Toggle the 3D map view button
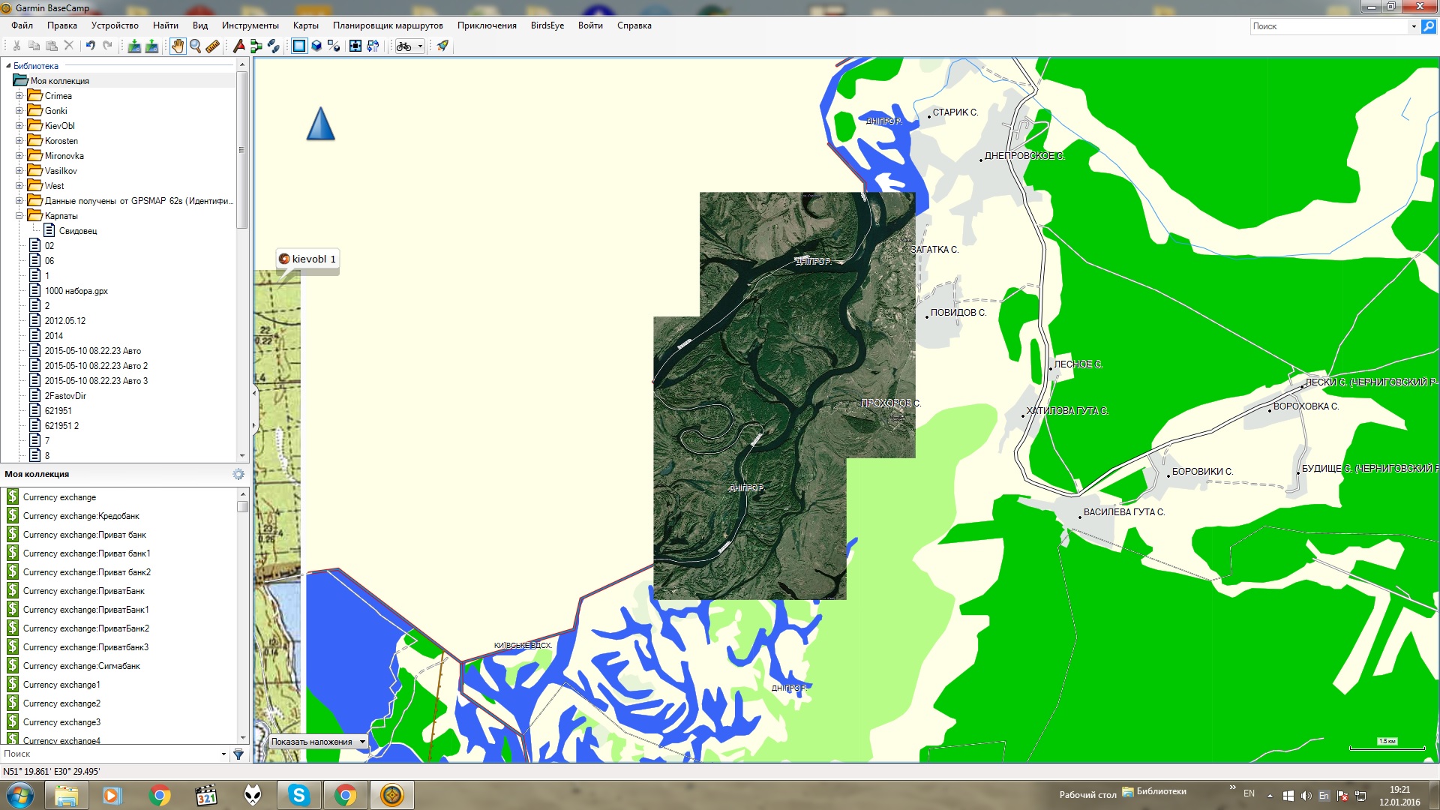The image size is (1440, 810). 316,46
